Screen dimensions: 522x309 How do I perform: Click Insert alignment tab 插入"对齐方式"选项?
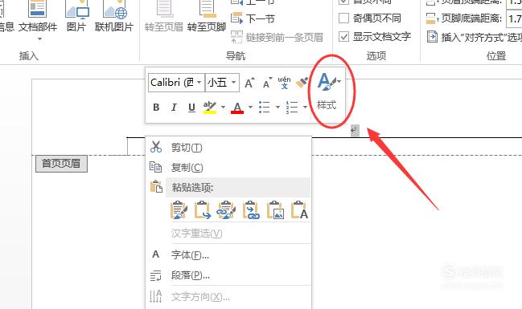[x=474, y=37]
